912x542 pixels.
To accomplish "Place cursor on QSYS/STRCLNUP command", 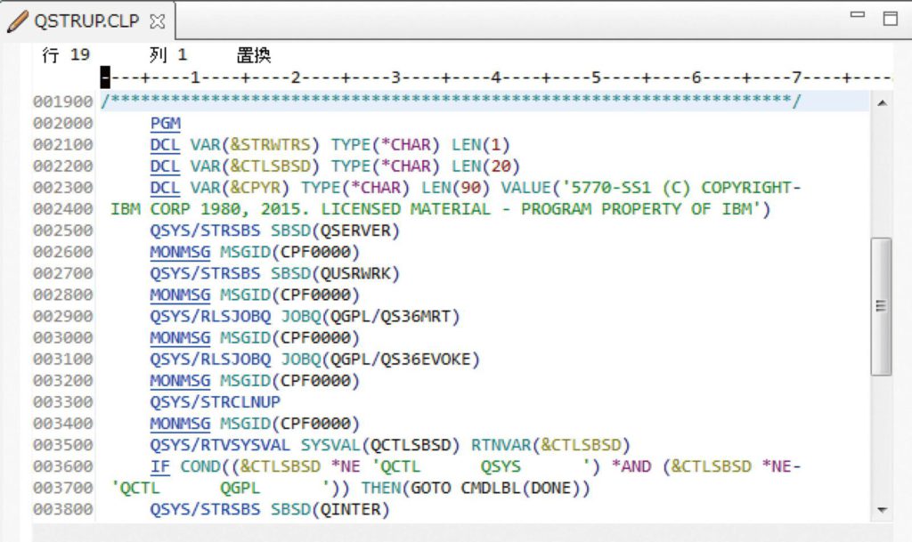I will [x=215, y=402].
